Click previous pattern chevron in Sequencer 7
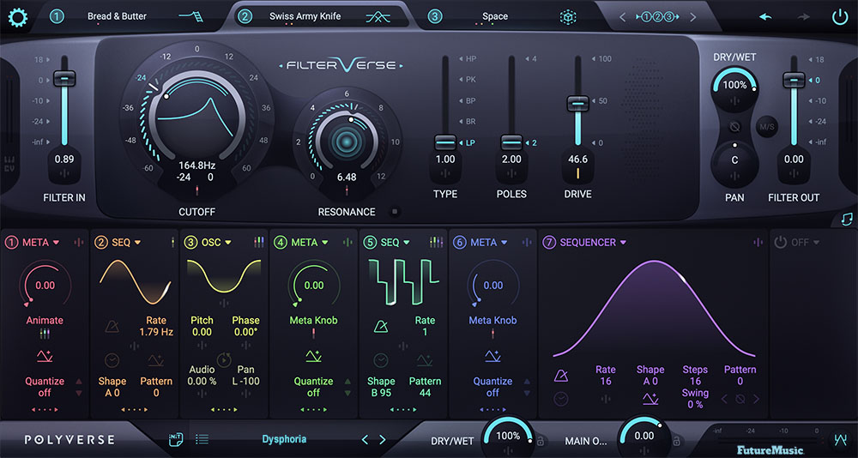The height and width of the screenshot is (458, 858). [x=724, y=400]
